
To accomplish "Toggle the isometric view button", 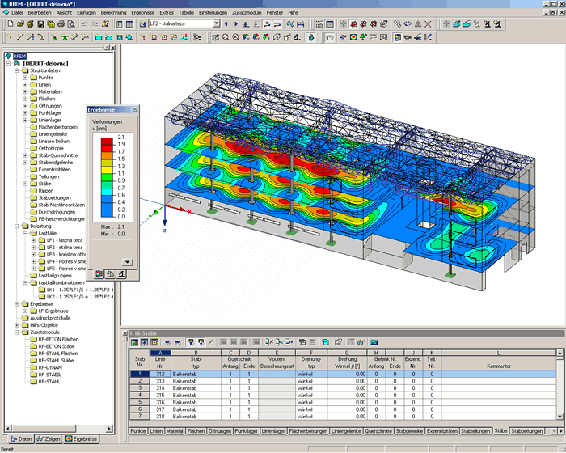I will coord(277,37).
